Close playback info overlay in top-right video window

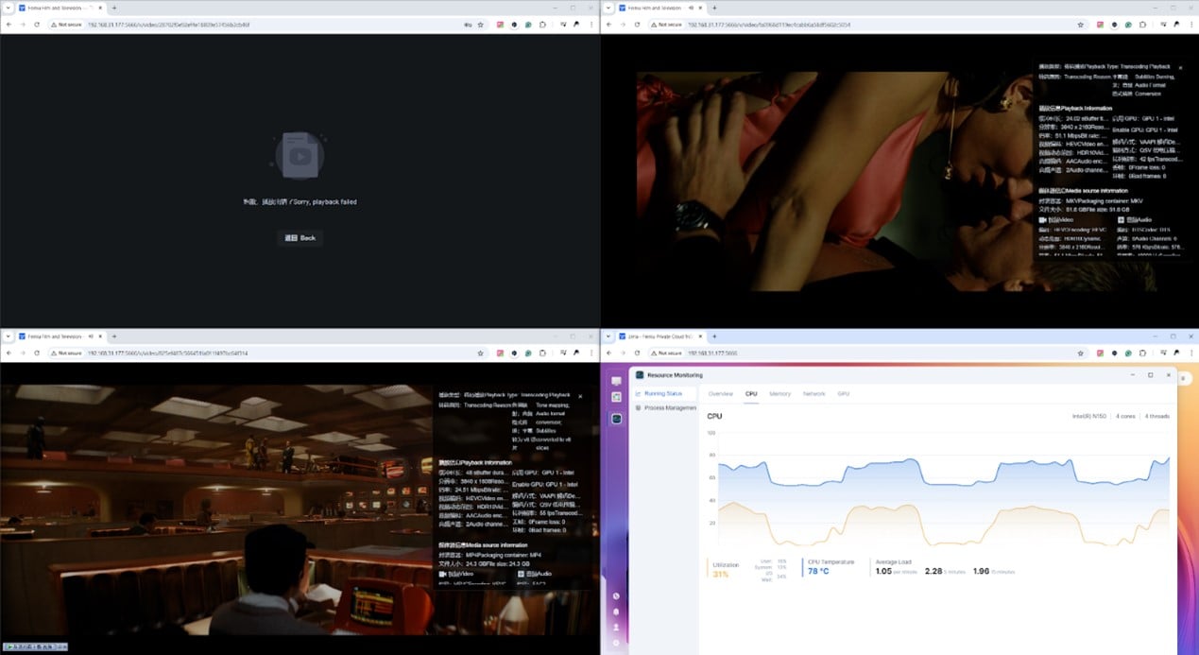(1180, 68)
